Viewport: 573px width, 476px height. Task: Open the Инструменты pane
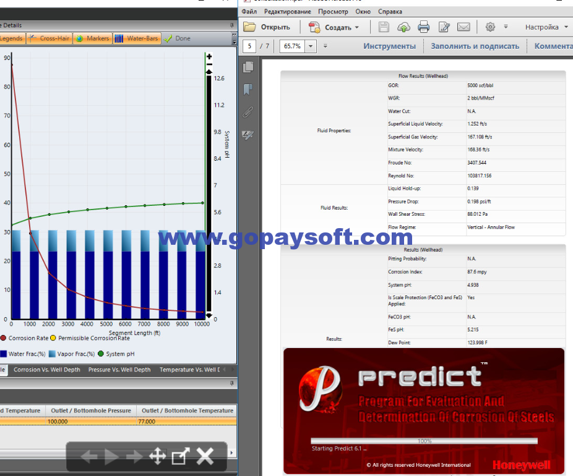point(390,46)
